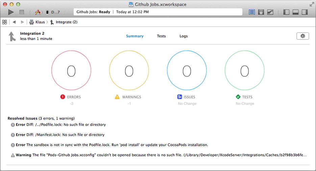Select the Manifest.lock error row
Screen dimensions: 316x171
58,135
